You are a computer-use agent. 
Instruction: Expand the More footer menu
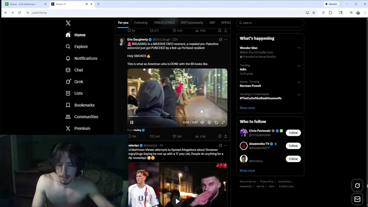tap(272, 186)
